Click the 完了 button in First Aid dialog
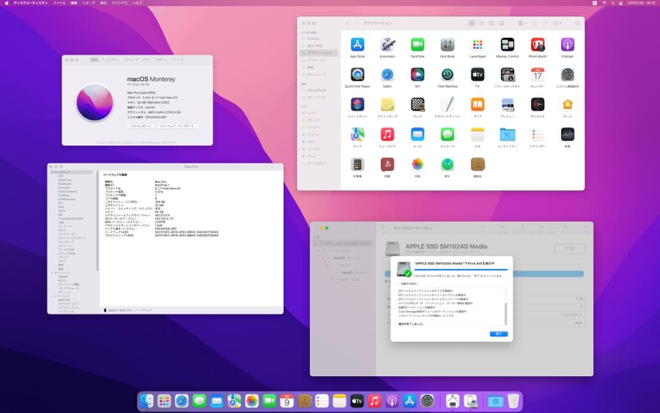The image size is (660, 413). (498, 333)
